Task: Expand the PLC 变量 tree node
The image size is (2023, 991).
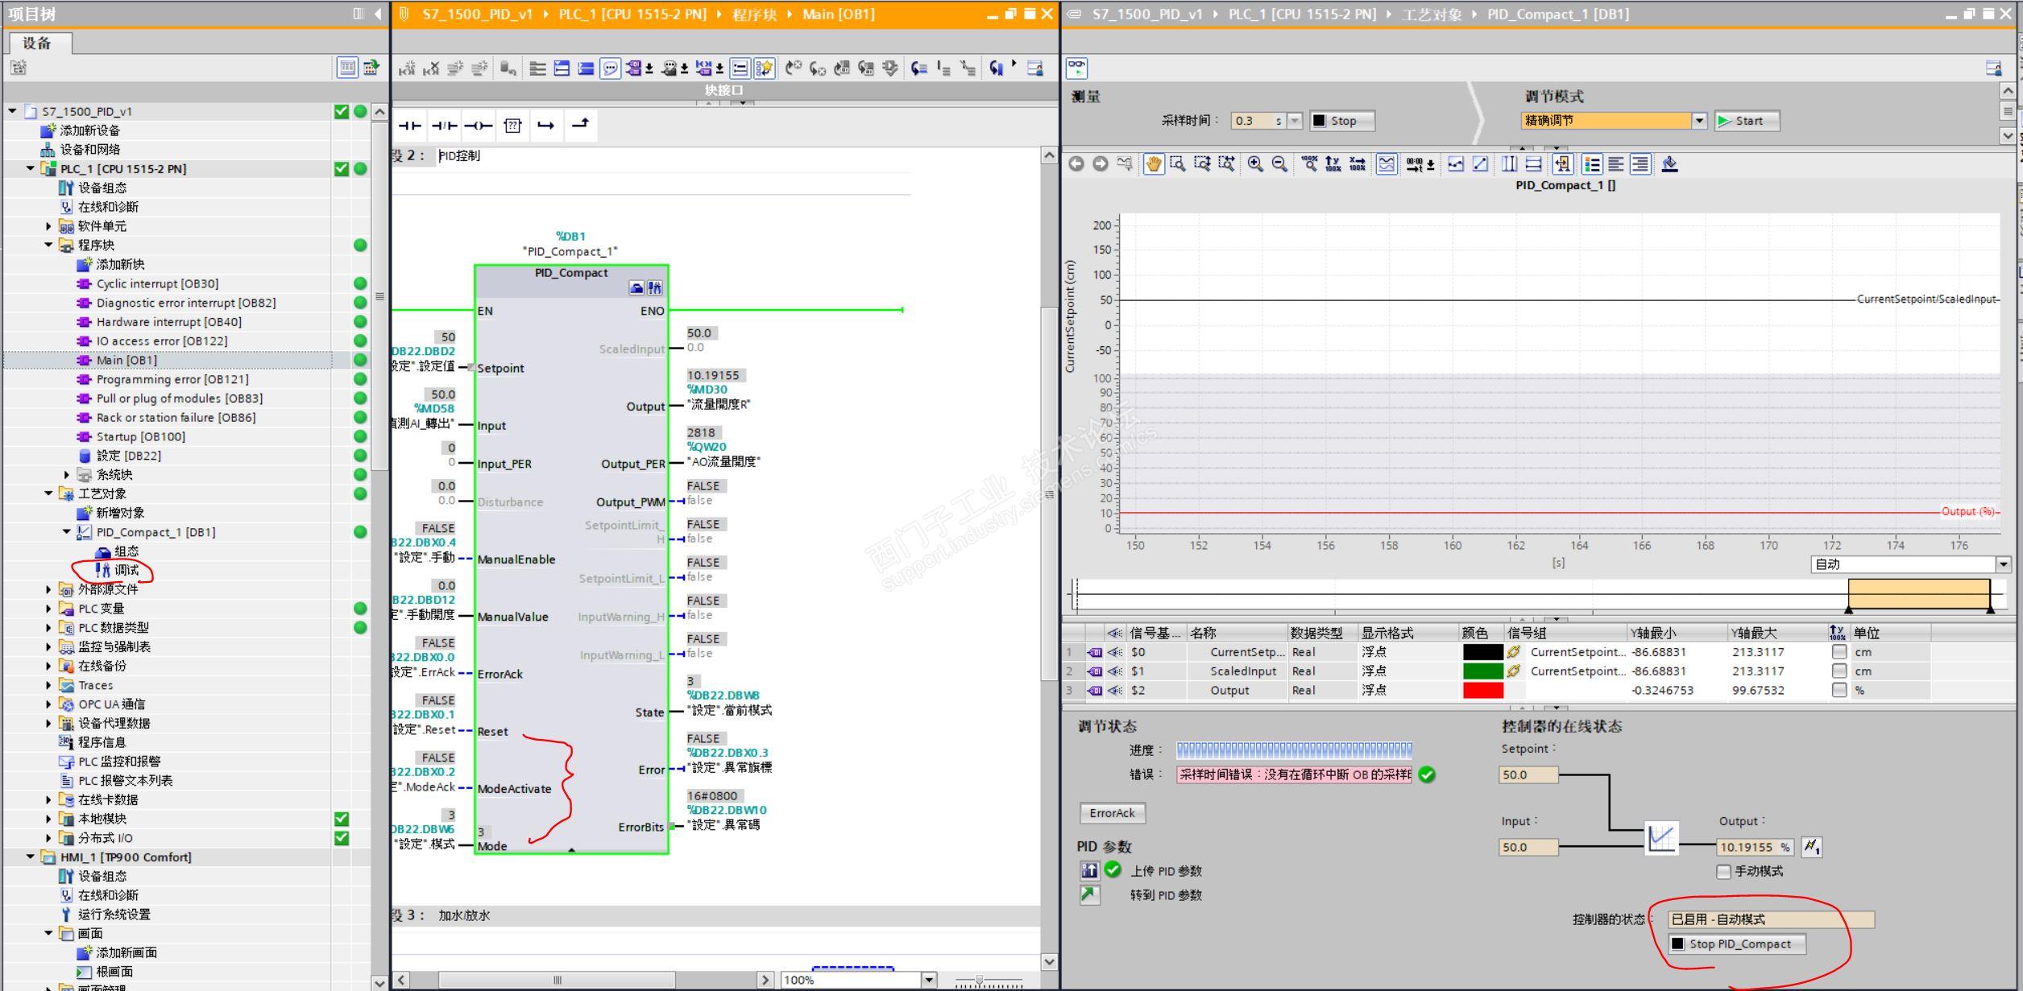Action: coord(49,609)
